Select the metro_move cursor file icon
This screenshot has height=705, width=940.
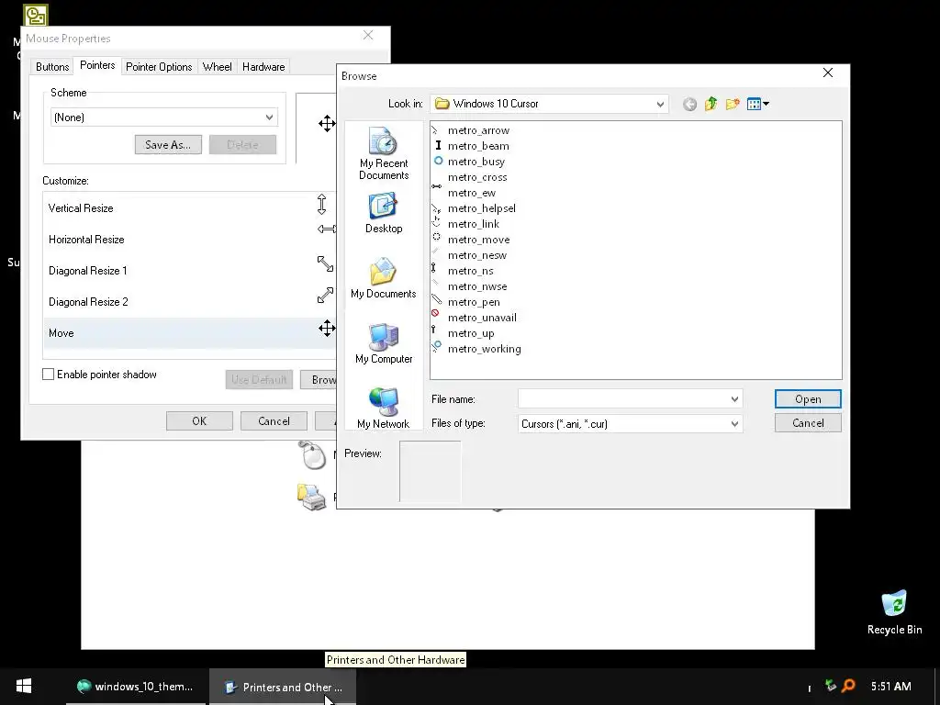(x=437, y=237)
